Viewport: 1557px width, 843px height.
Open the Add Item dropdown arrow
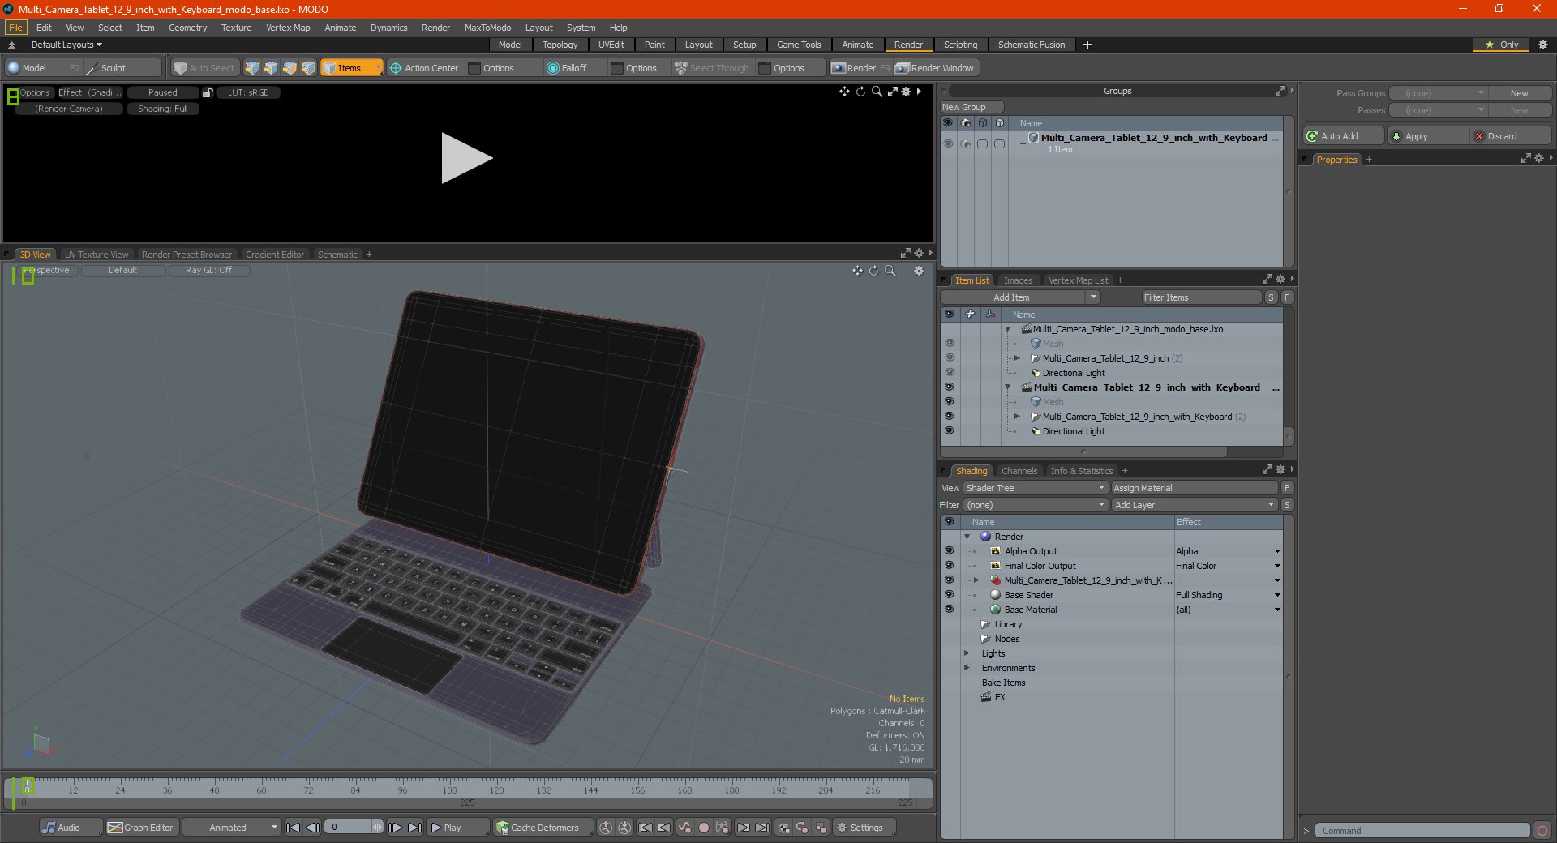1093,297
